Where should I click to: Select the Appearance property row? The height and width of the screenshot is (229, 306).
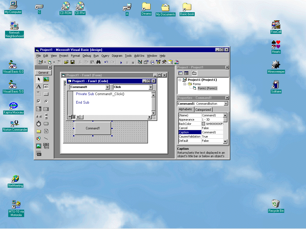(x=201, y=120)
